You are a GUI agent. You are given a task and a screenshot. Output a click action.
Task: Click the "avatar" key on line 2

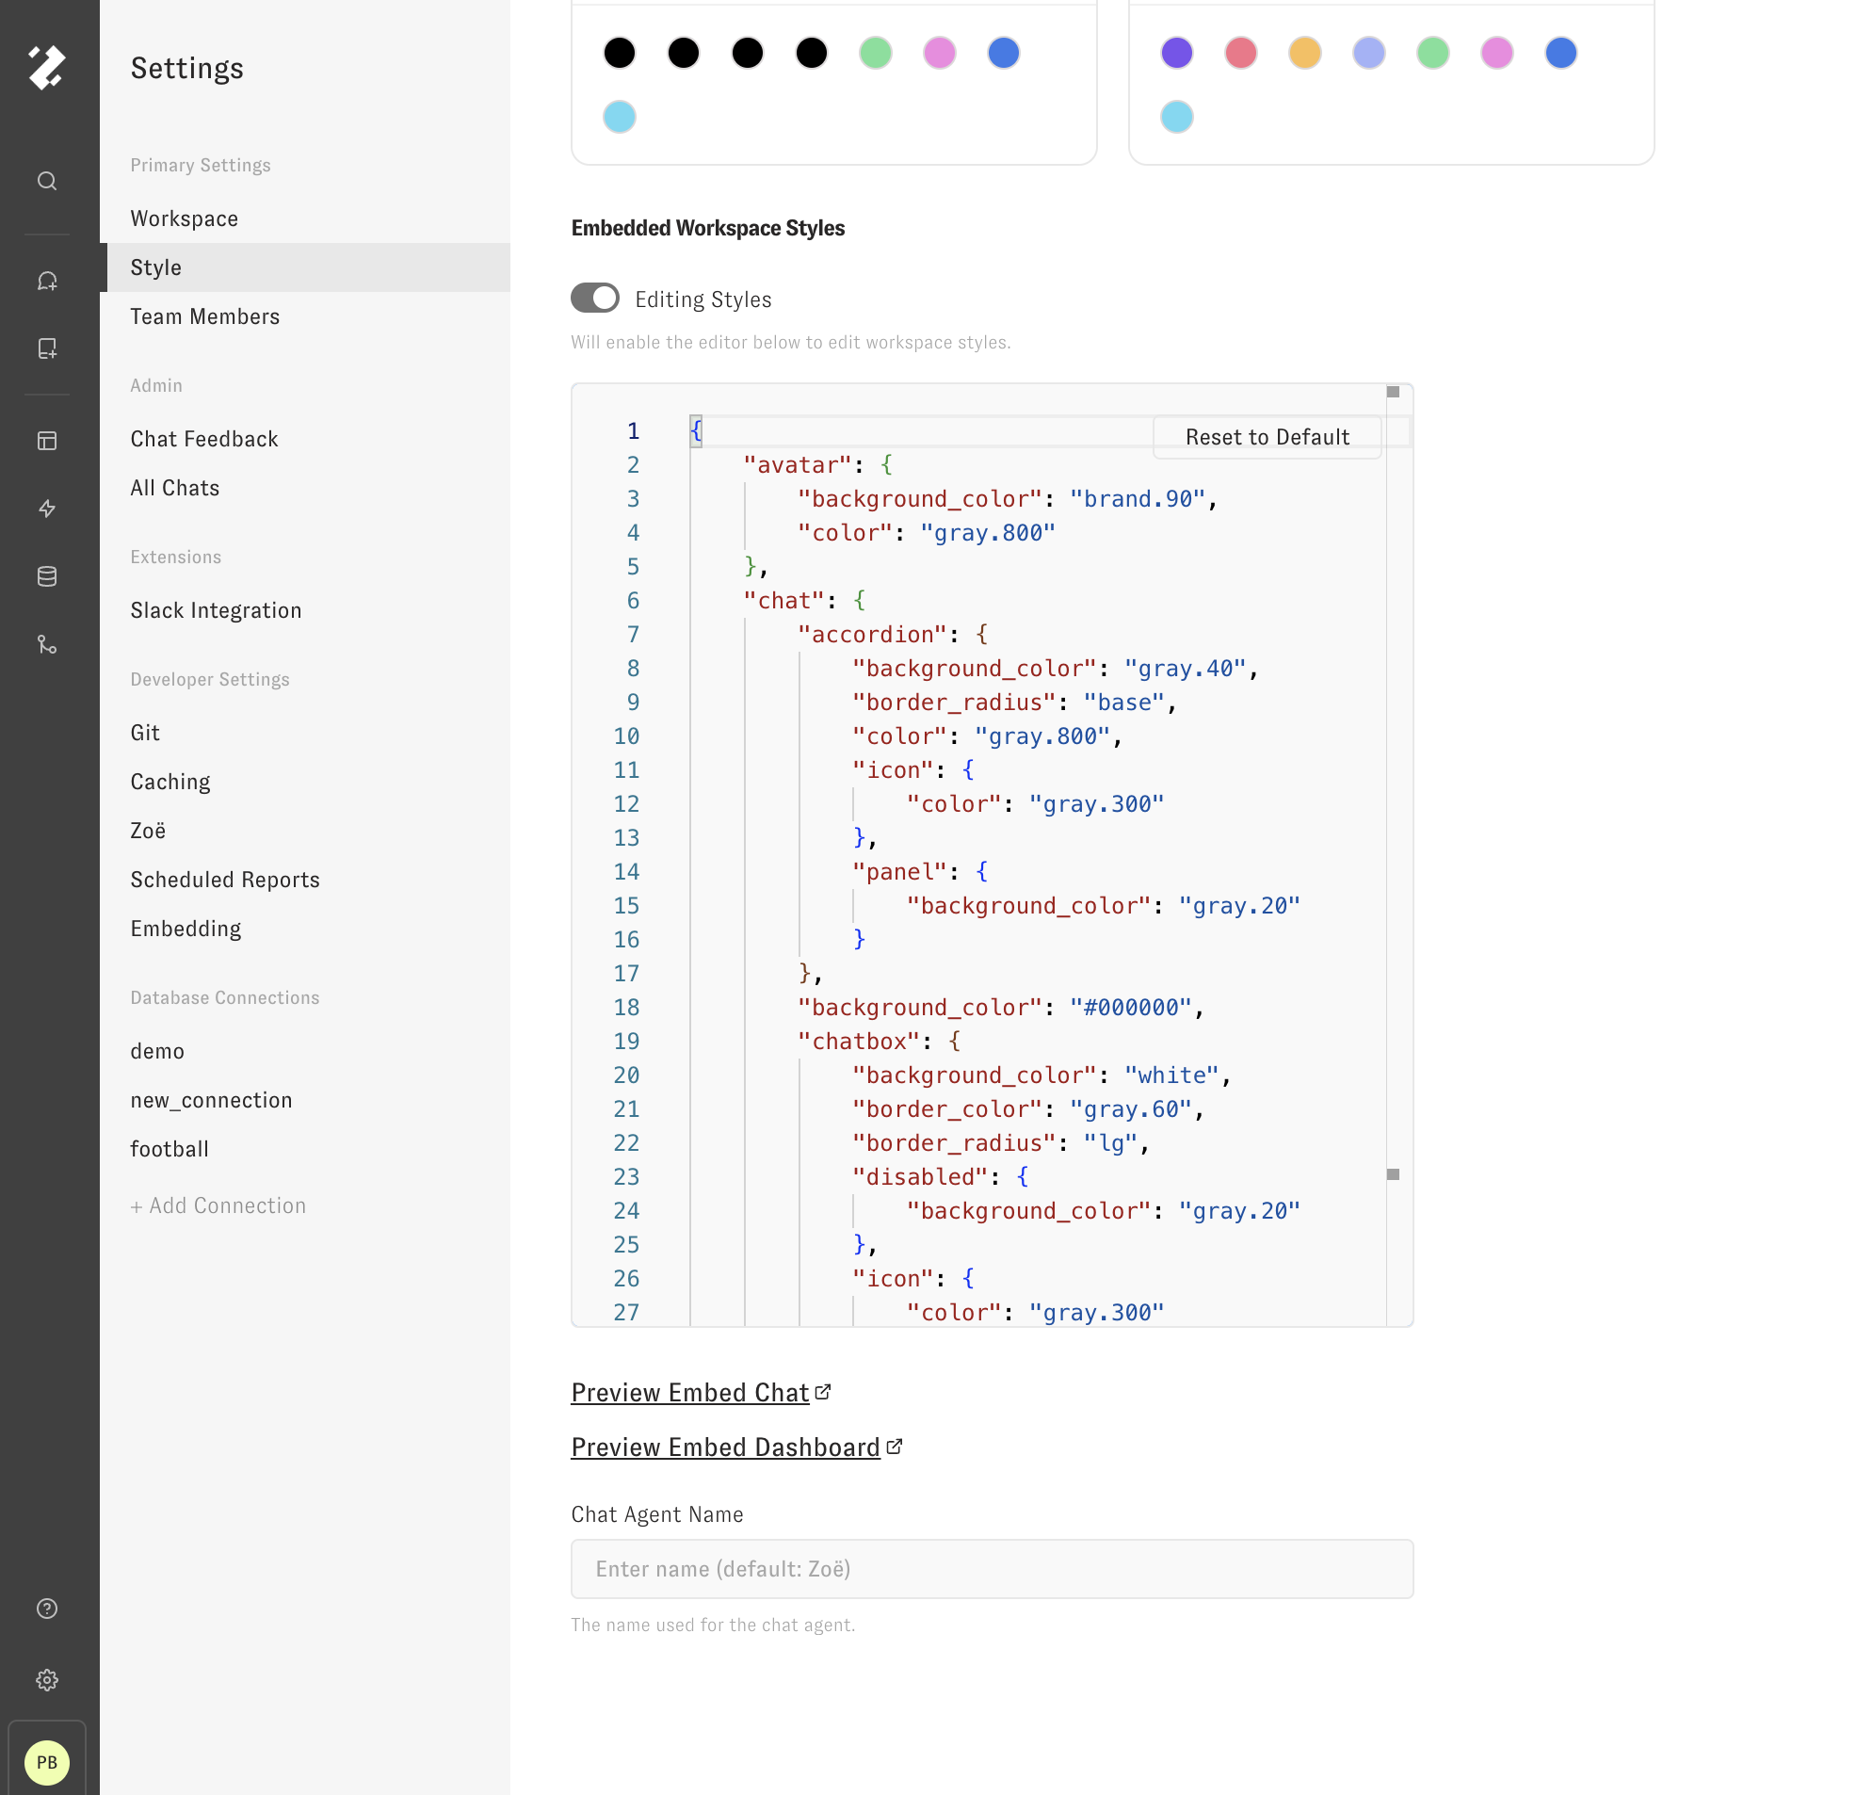click(798, 465)
